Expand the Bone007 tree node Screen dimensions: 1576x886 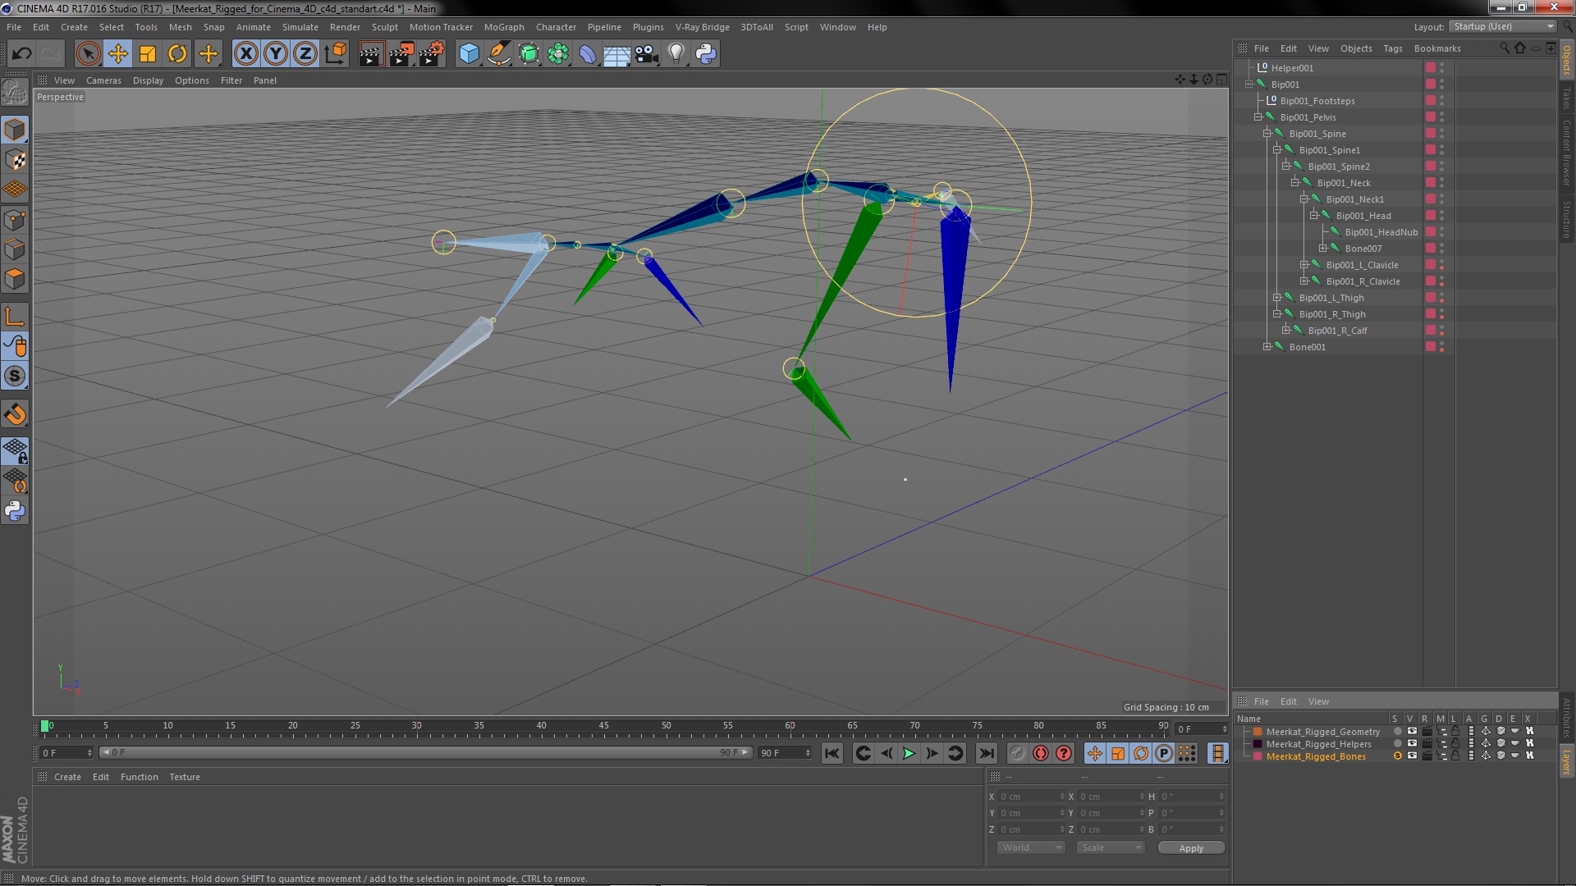point(1322,249)
